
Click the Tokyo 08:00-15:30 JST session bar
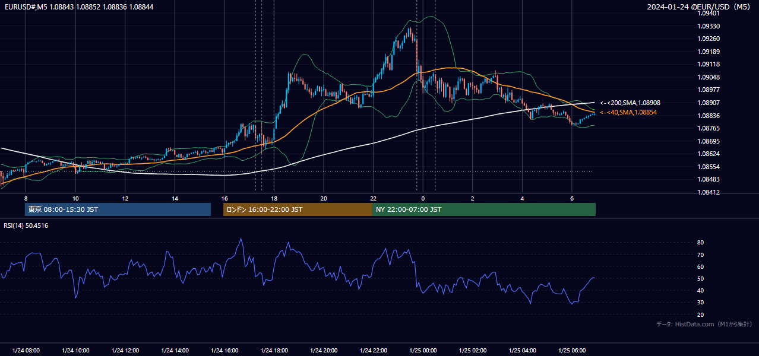118,209
